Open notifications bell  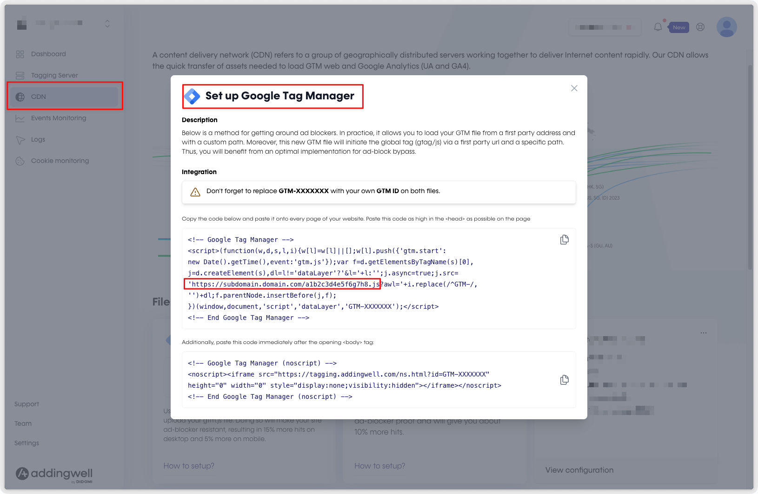658,27
